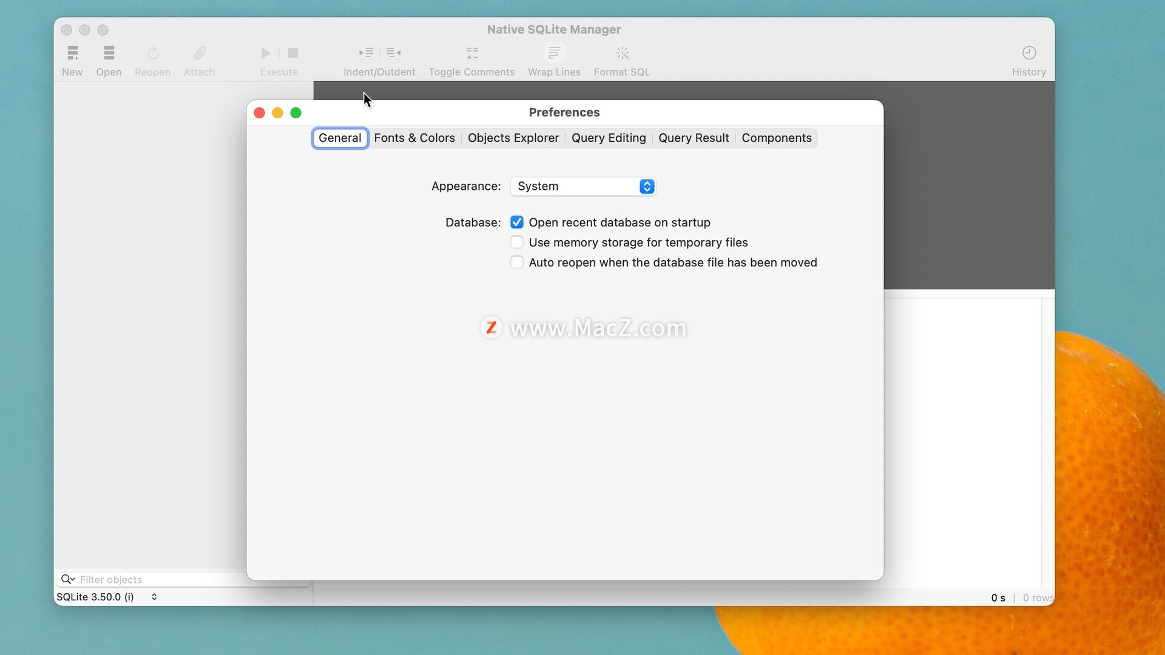Close the Preferences window
1165x655 pixels.
[x=260, y=113]
